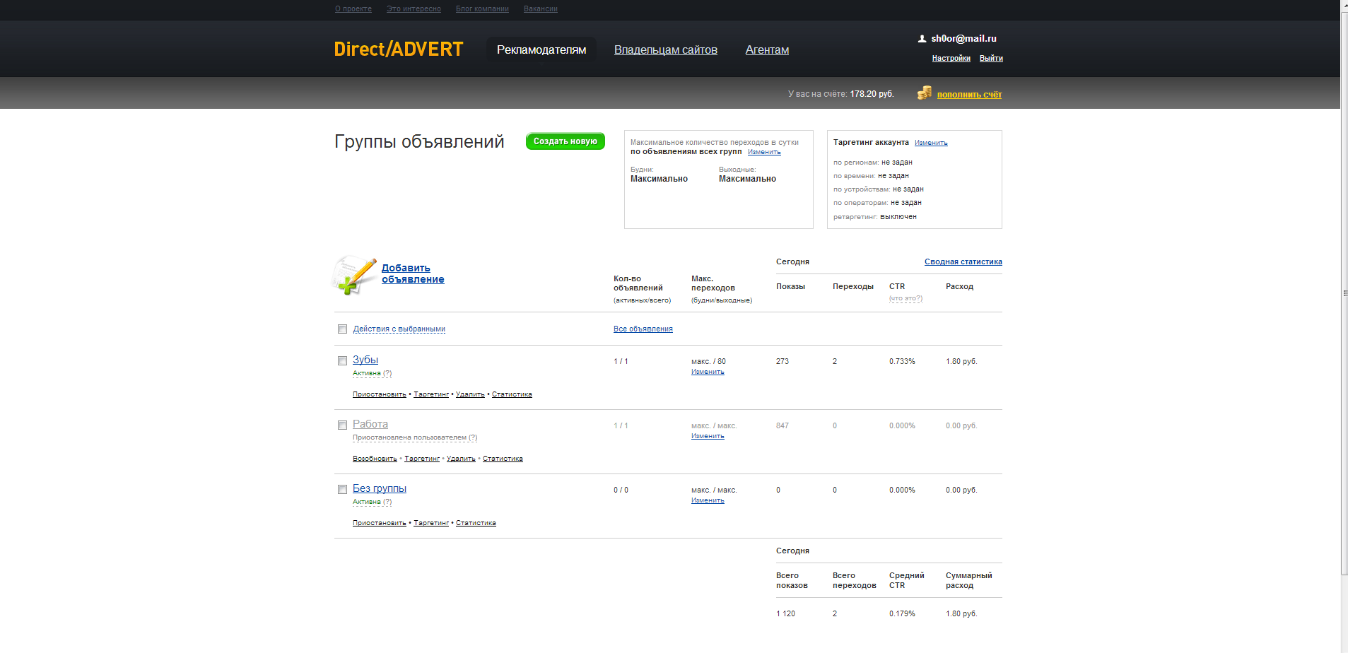Click the gold coins icon
Viewport: 1348px width, 653px height.
coord(924,93)
